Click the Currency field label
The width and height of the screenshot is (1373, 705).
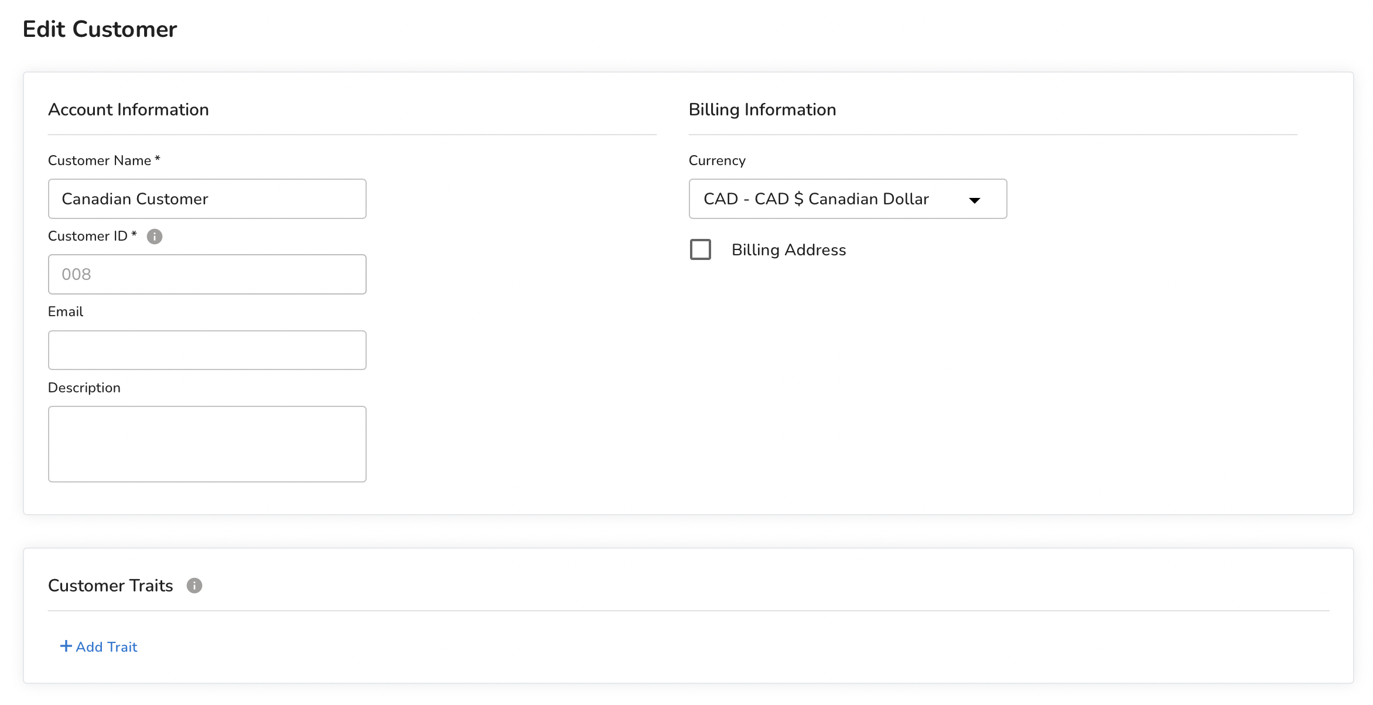717,160
